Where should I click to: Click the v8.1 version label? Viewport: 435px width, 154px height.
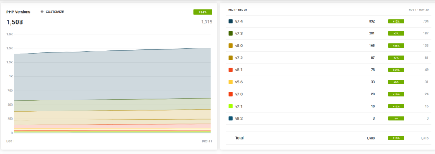click(239, 70)
